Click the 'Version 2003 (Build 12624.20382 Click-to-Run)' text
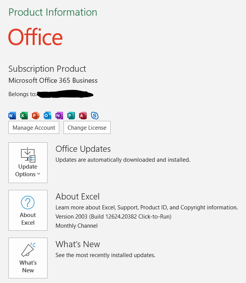 113,217
